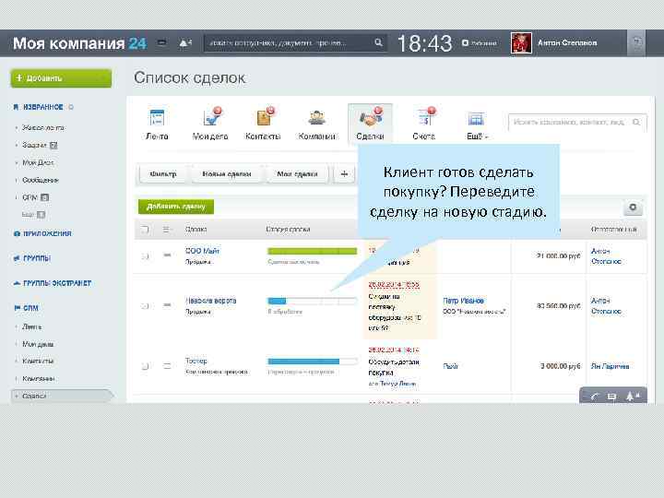This screenshot has height=498, width=664.
Task: Open user avatar of Антон Степанов
Action: pos(521,42)
